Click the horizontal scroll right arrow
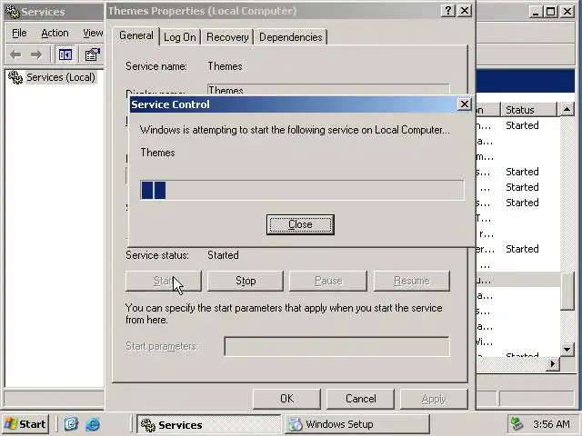This screenshot has width=582, height=436. pos(553,363)
